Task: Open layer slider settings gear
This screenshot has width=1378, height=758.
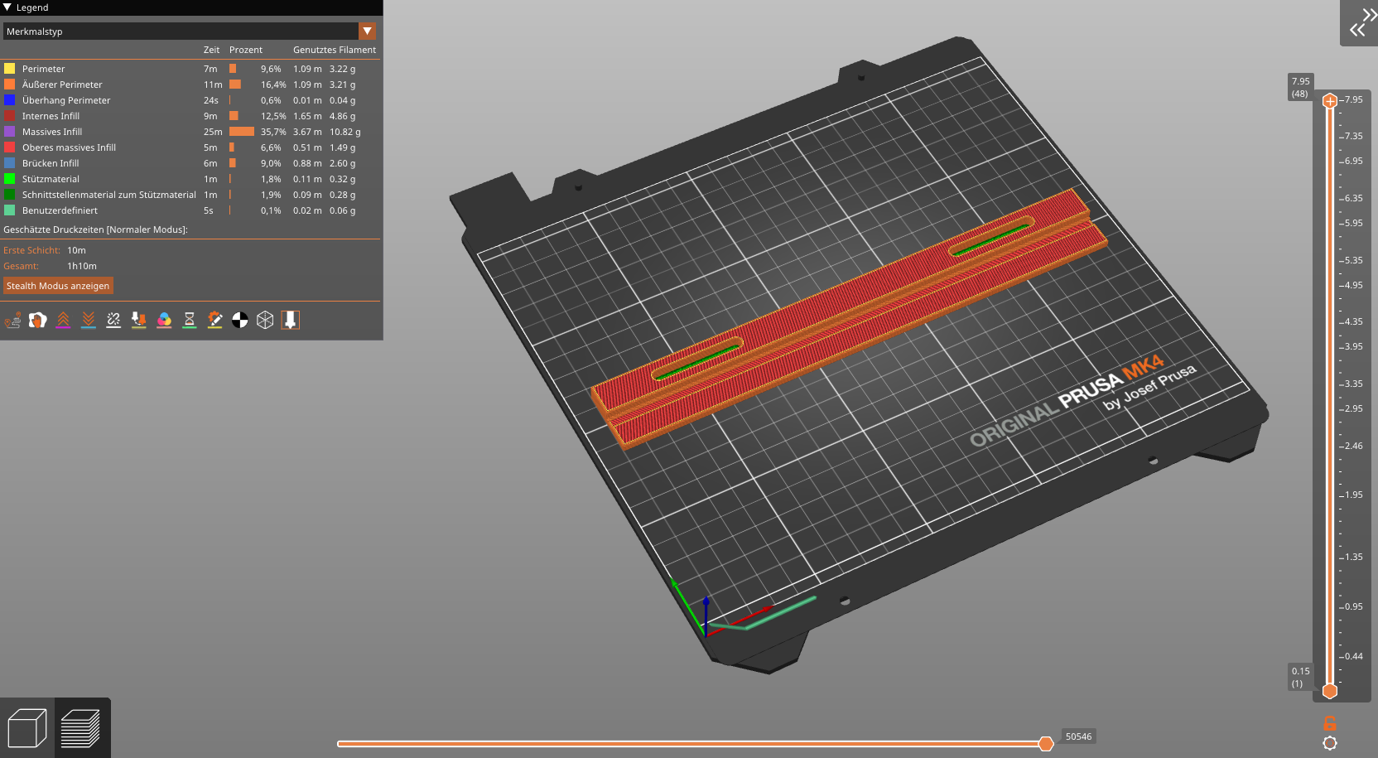Action: coord(1330,743)
